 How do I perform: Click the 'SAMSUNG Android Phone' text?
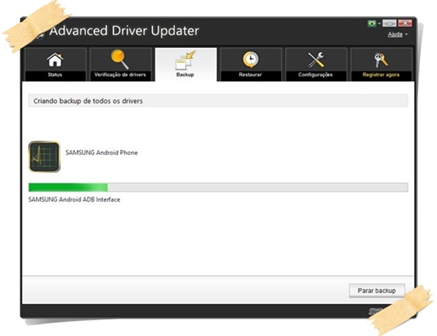[101, 152]
